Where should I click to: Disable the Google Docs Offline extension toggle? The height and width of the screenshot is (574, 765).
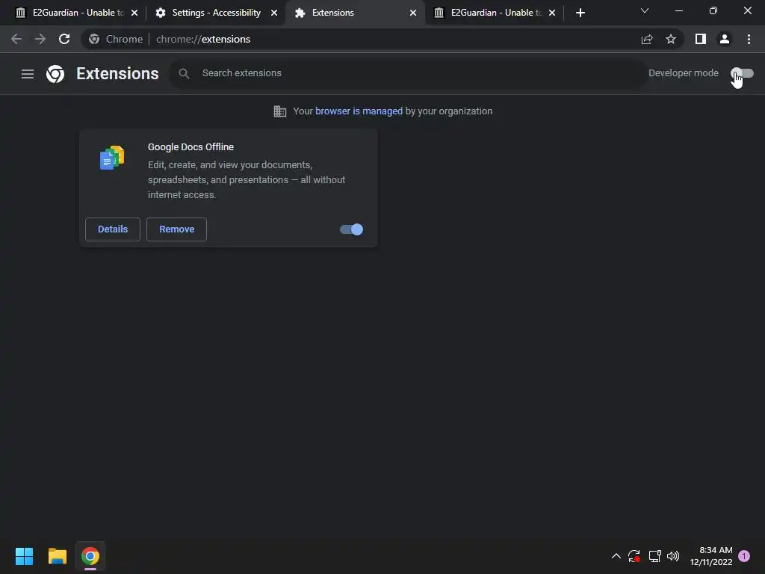pyautogui.click(x=351, y=229)
